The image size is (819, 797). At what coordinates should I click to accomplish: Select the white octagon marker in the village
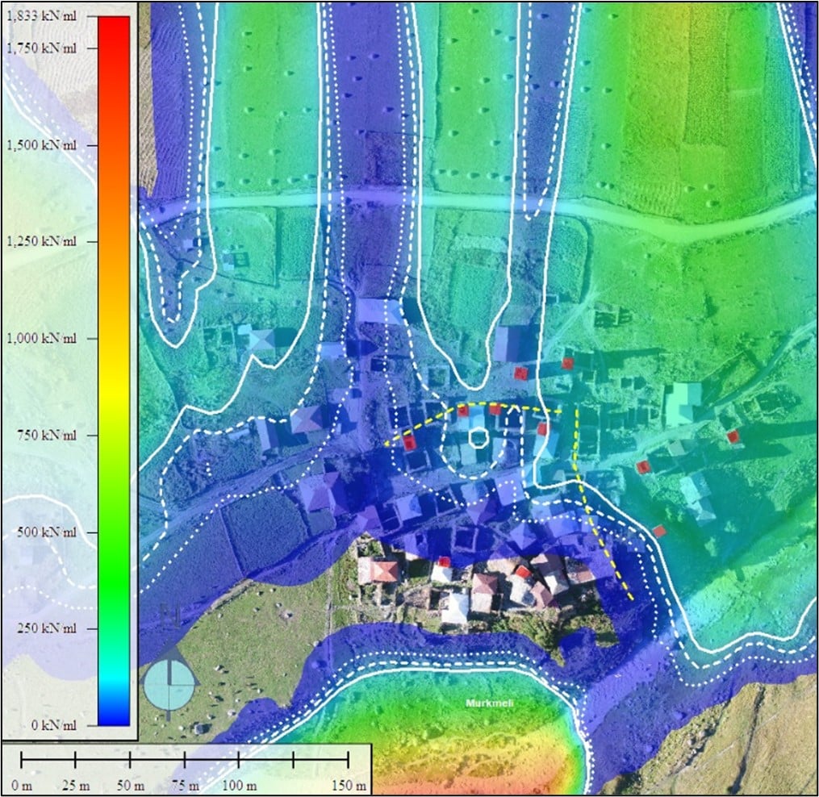pos(477,438)
